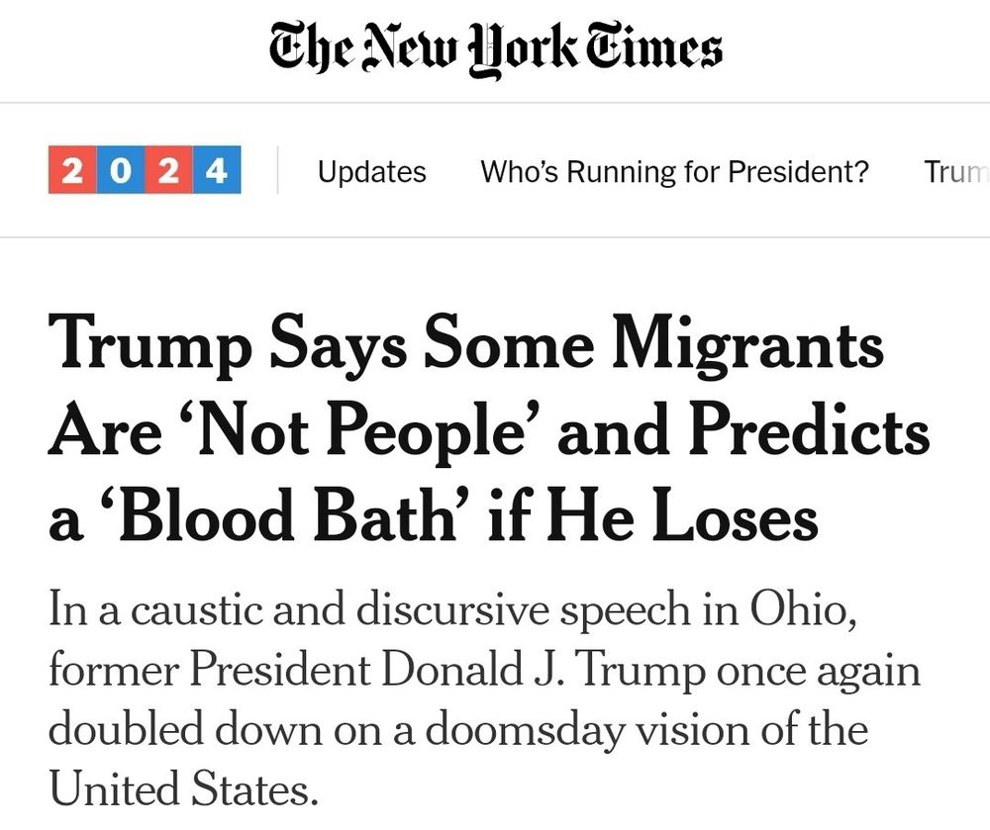Click the 'Not People' headline line

point(489,430)
